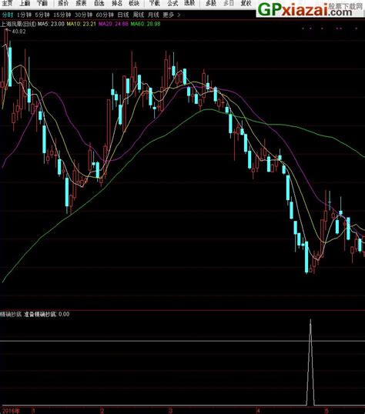
Task: Select the 月线 monthly chart tab
Action: (153, 15)
